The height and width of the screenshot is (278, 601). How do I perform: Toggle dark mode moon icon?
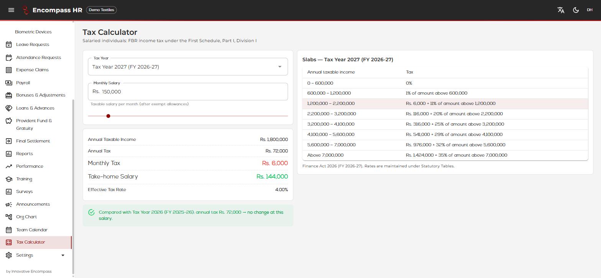[576, 10]
